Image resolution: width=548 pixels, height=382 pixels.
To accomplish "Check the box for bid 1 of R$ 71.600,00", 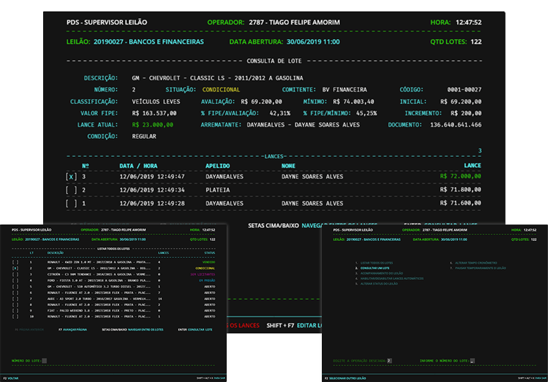I will point(71,203).
